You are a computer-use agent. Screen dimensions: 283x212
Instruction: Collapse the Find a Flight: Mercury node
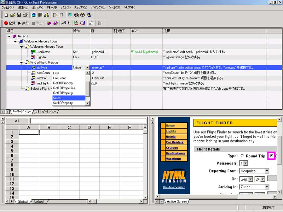pyautogui.click(x=22, y=63)
